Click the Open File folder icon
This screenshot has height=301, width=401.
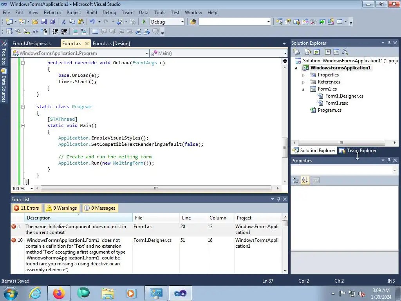point(35,22)
